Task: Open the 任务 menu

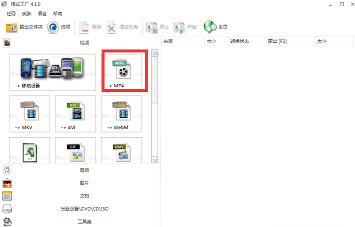Action: 11,14
